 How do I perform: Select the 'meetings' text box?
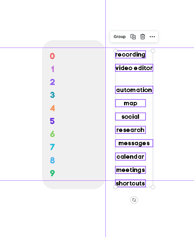[x=130, y=170]
